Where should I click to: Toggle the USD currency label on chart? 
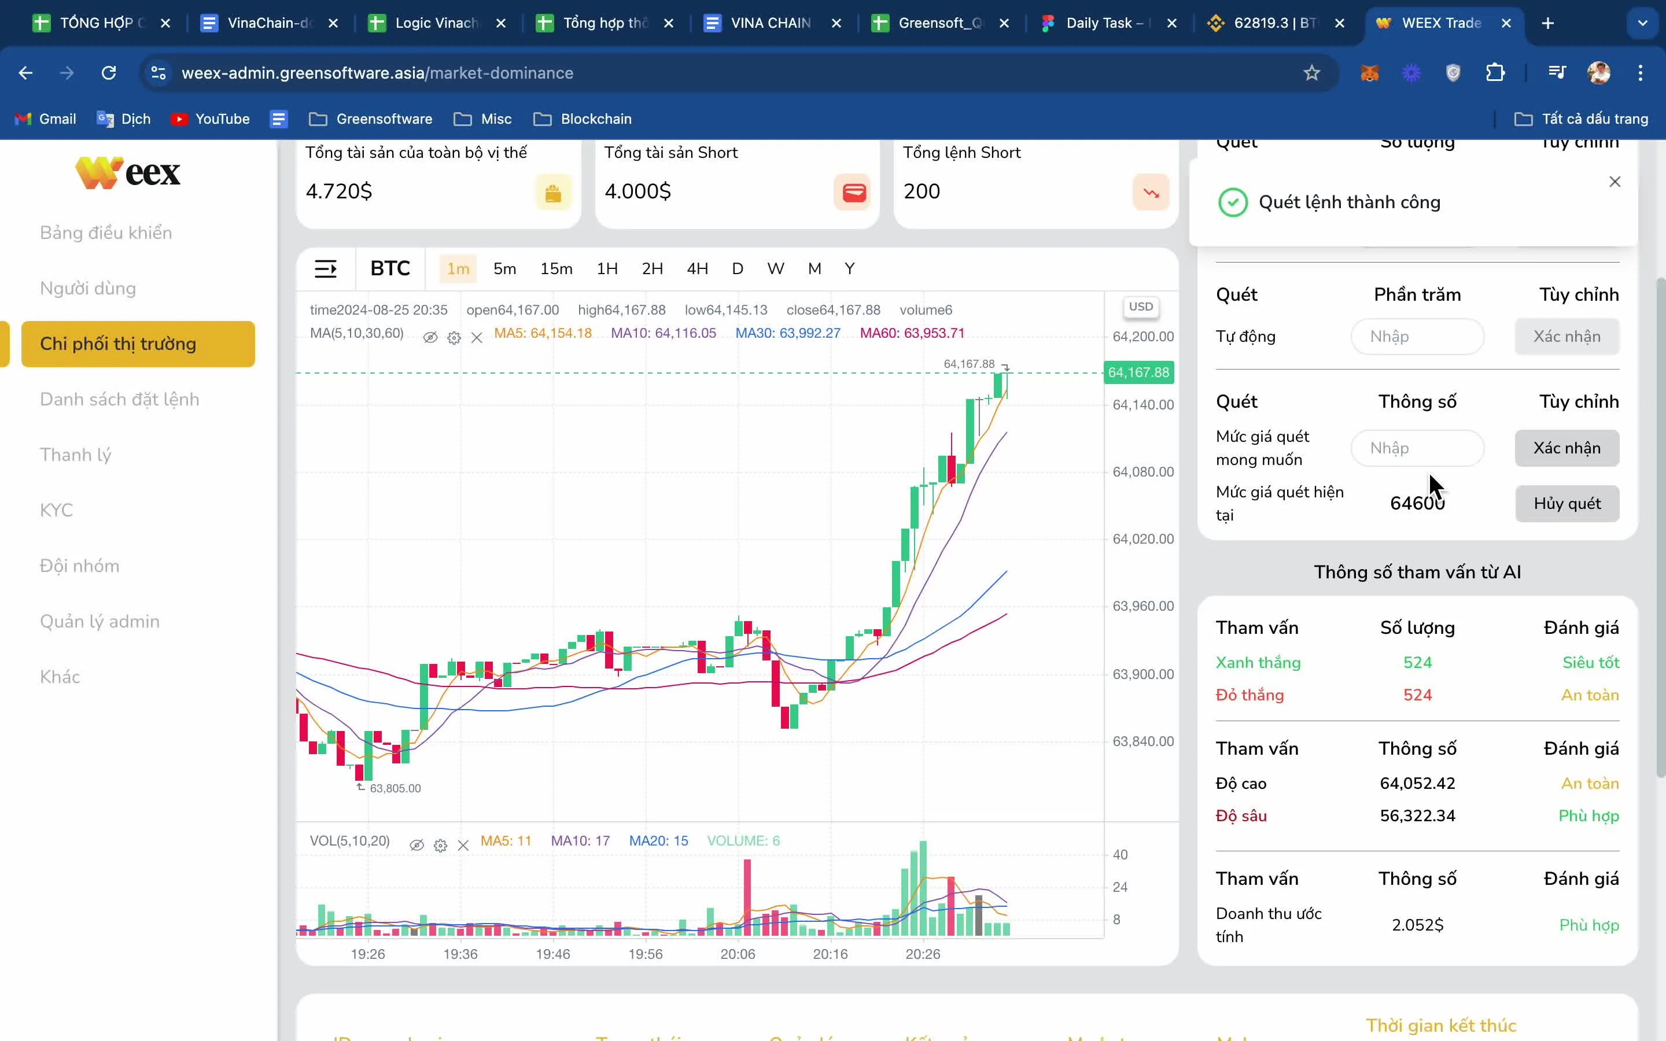point(1141,307)
